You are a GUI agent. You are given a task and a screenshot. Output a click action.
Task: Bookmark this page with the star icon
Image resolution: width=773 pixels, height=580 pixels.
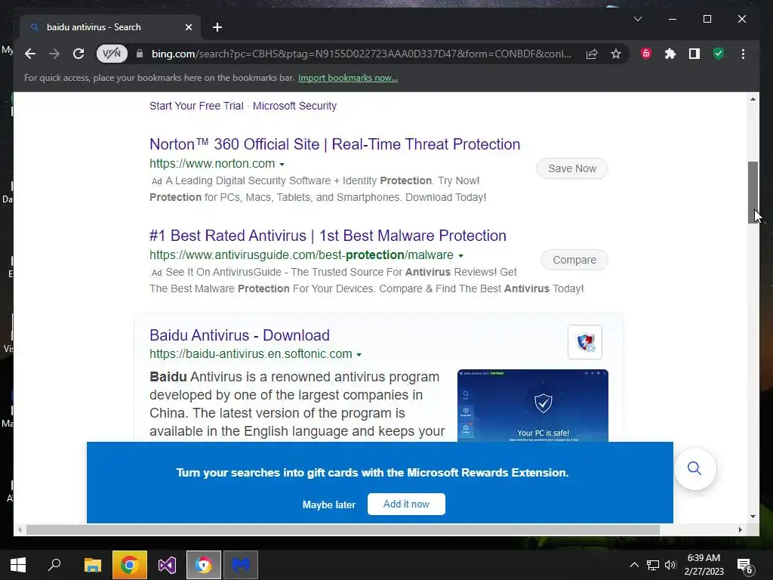(616, 54)
